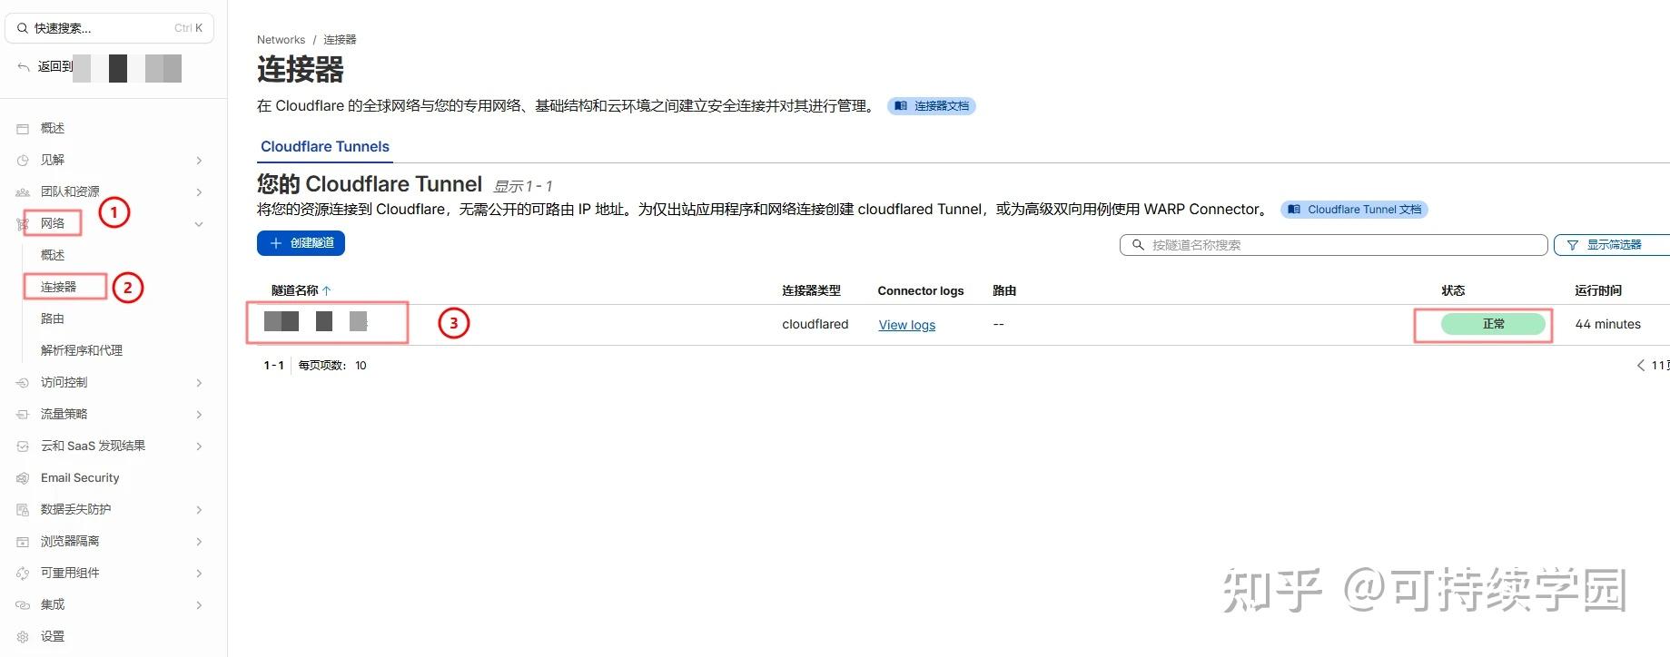Expand the 流量策略 chevron

click(x=199, y=415)
